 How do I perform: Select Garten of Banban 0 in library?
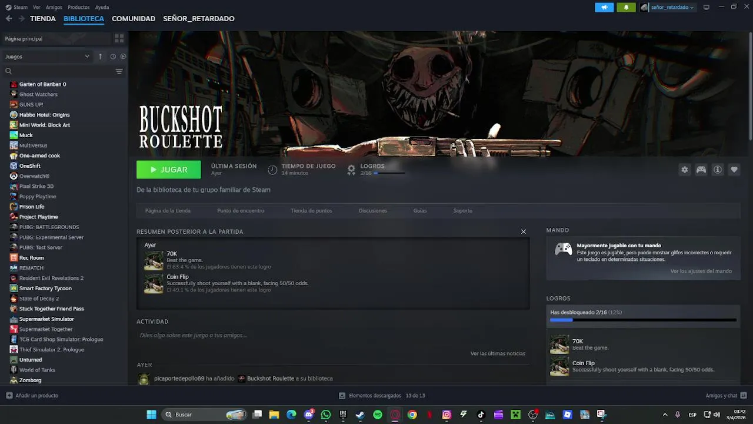pyautogui.click(x=42, y=84)
